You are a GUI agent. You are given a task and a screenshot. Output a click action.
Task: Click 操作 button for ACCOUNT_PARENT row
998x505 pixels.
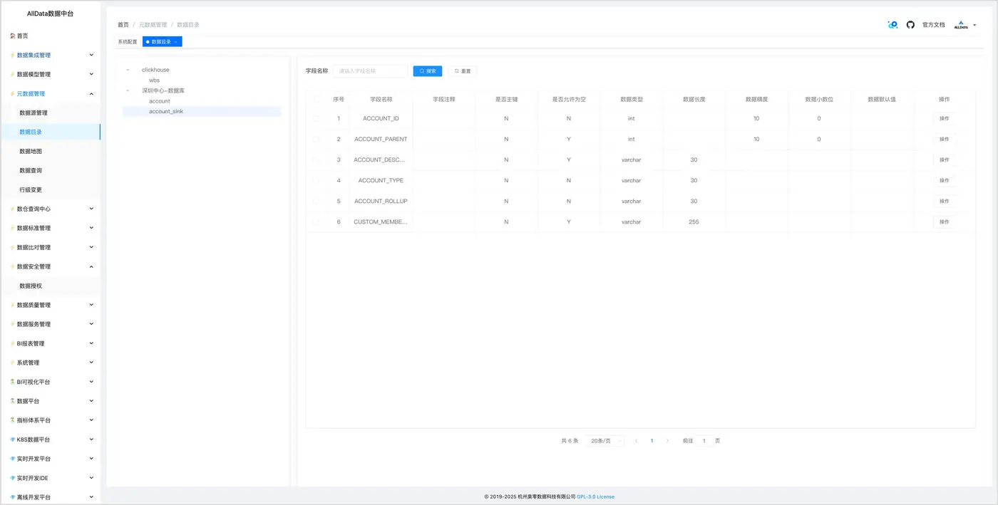click(945, 139)
